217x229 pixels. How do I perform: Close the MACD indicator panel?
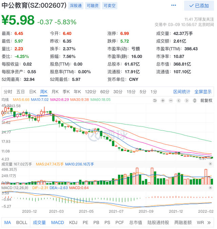click(x=210, y=188)
